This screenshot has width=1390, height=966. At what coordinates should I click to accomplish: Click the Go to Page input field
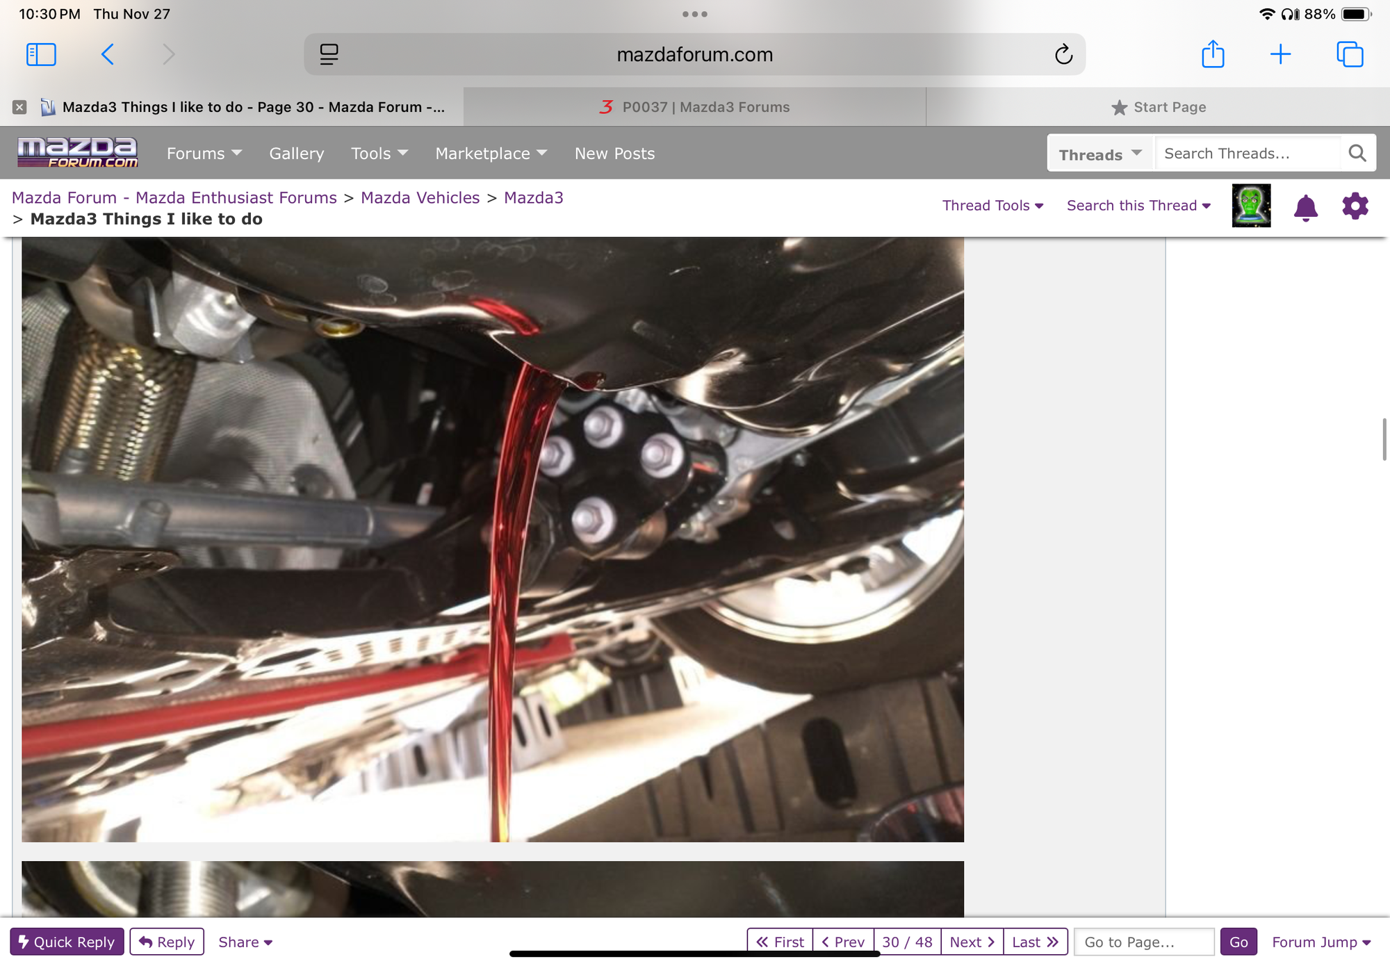1143,942
